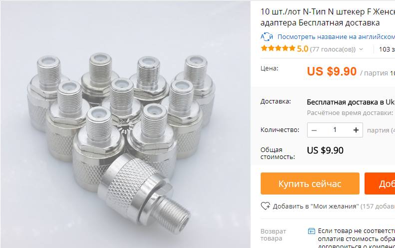The image size is (395, 248).
Task: Click the 77 votes count text
Action: [333, 49]
